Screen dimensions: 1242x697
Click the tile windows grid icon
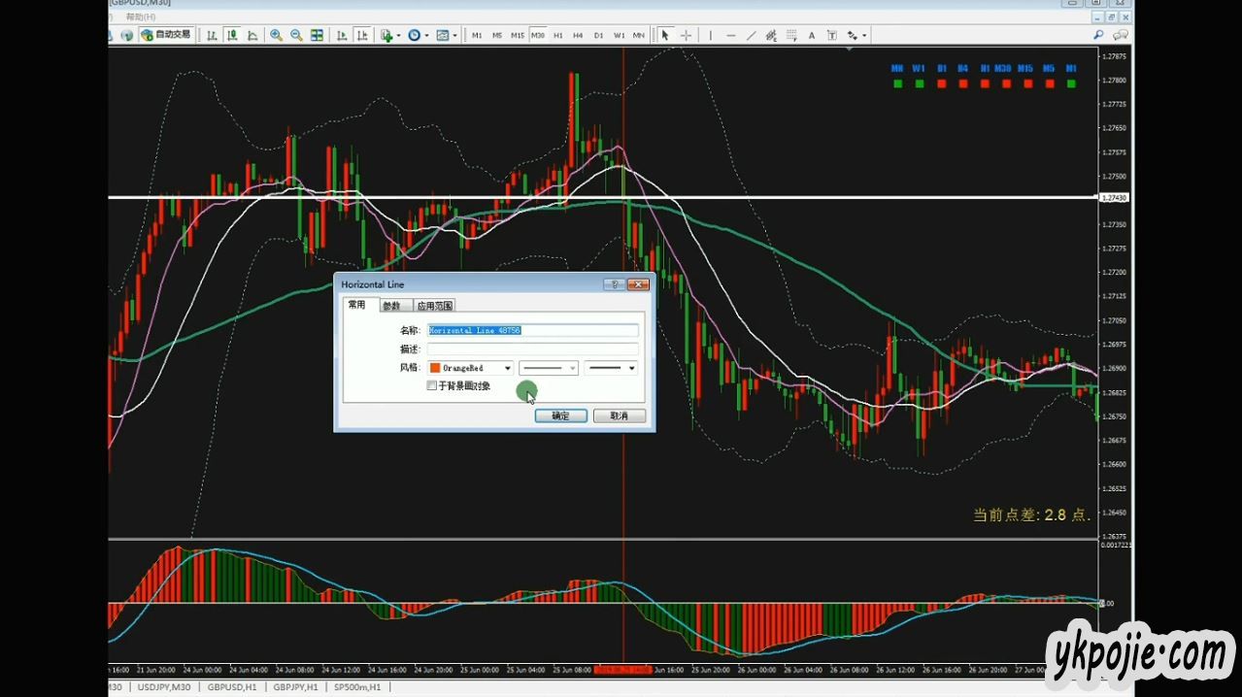point(317,35)
